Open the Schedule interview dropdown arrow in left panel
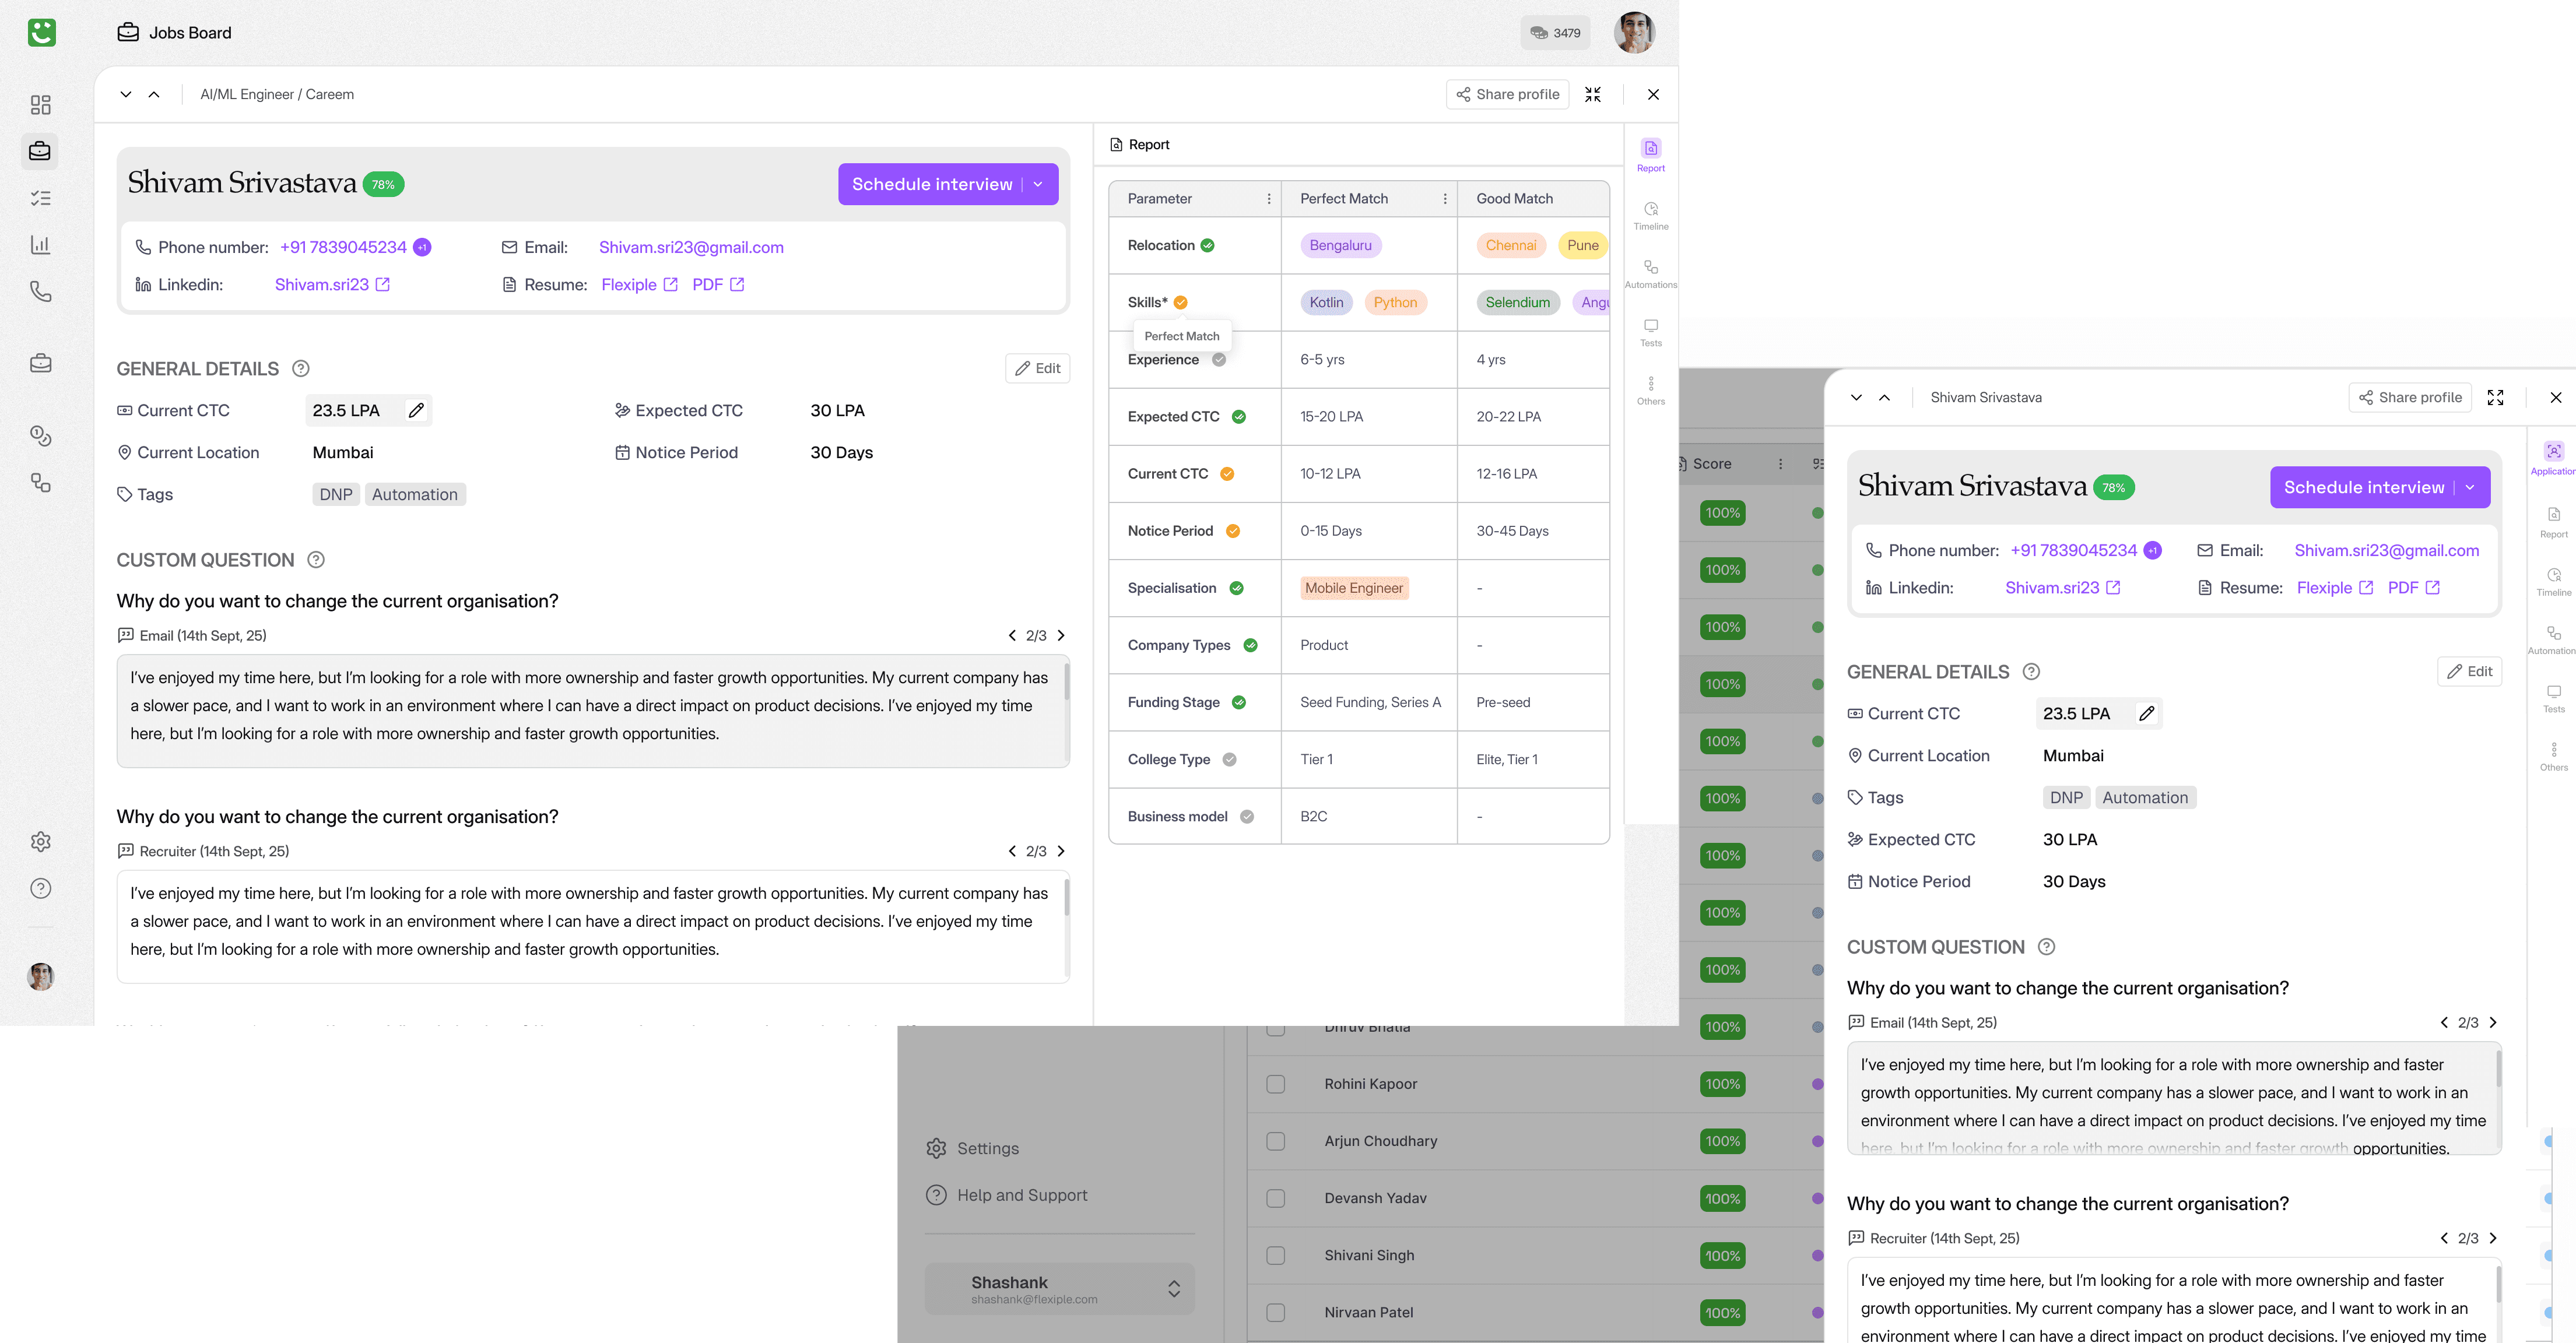This screenshot has width=2576, height=1343. pos(1039,184)
